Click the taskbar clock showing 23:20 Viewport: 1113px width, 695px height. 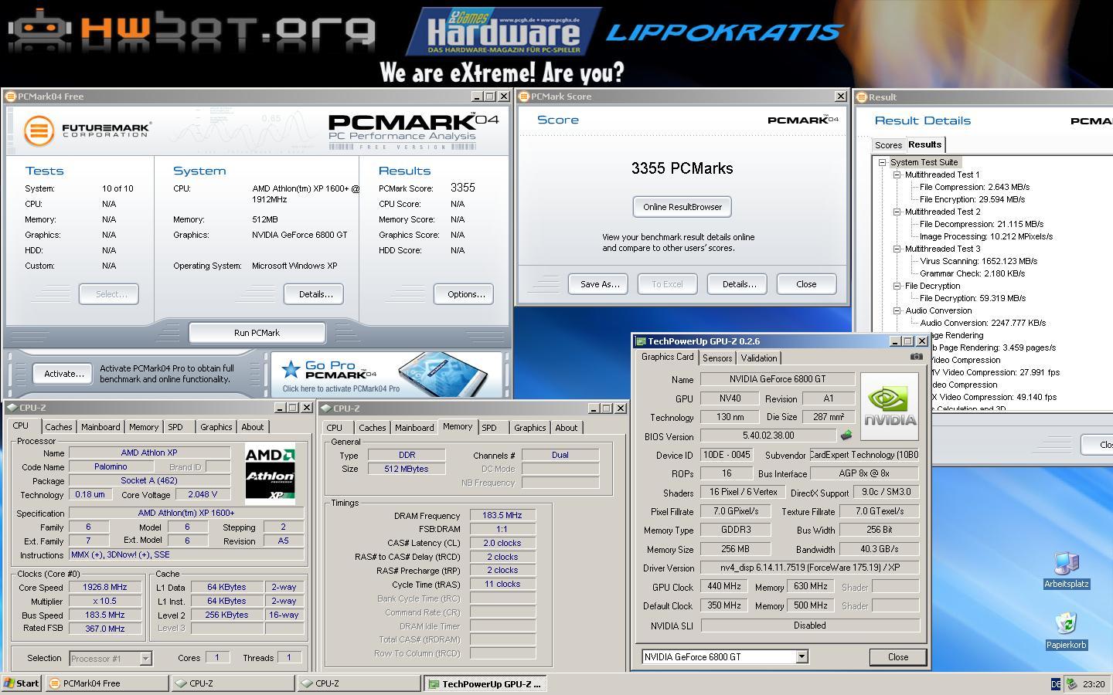1093,684
